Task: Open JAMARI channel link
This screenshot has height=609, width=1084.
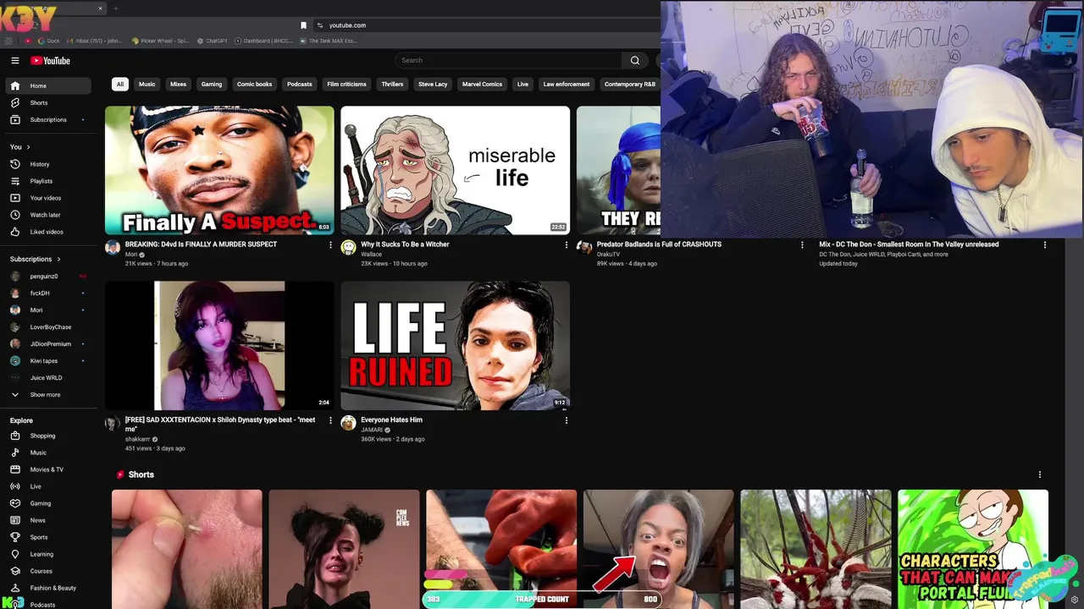Action: coord(372,430)
